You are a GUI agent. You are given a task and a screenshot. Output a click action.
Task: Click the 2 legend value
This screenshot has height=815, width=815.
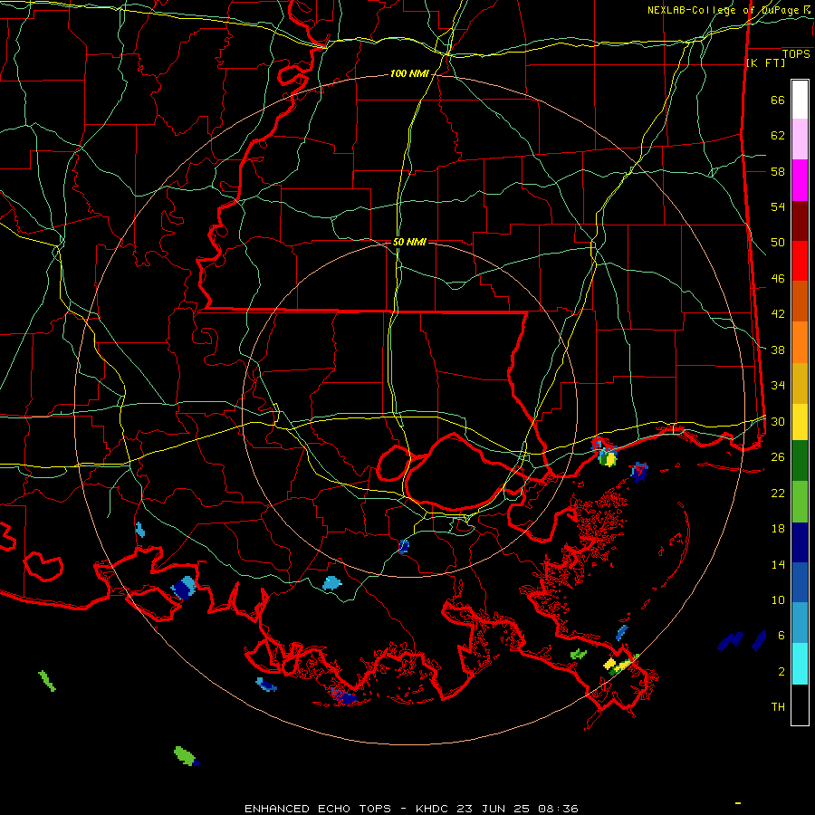(781, 672)
